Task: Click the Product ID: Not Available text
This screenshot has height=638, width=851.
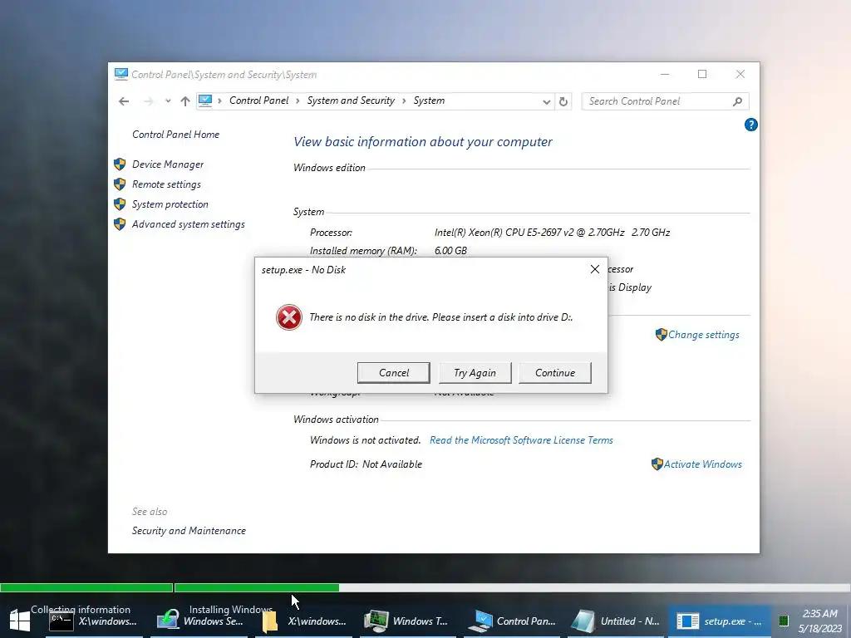Action: 366,464
